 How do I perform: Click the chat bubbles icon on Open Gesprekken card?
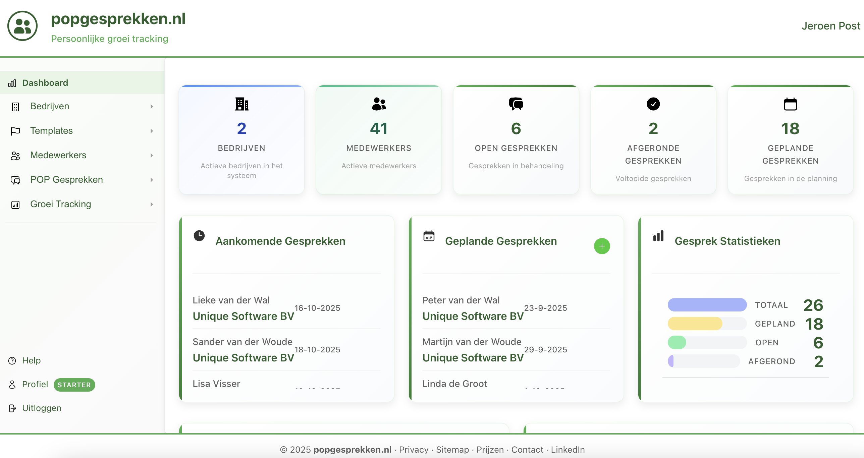click(516, 104)
